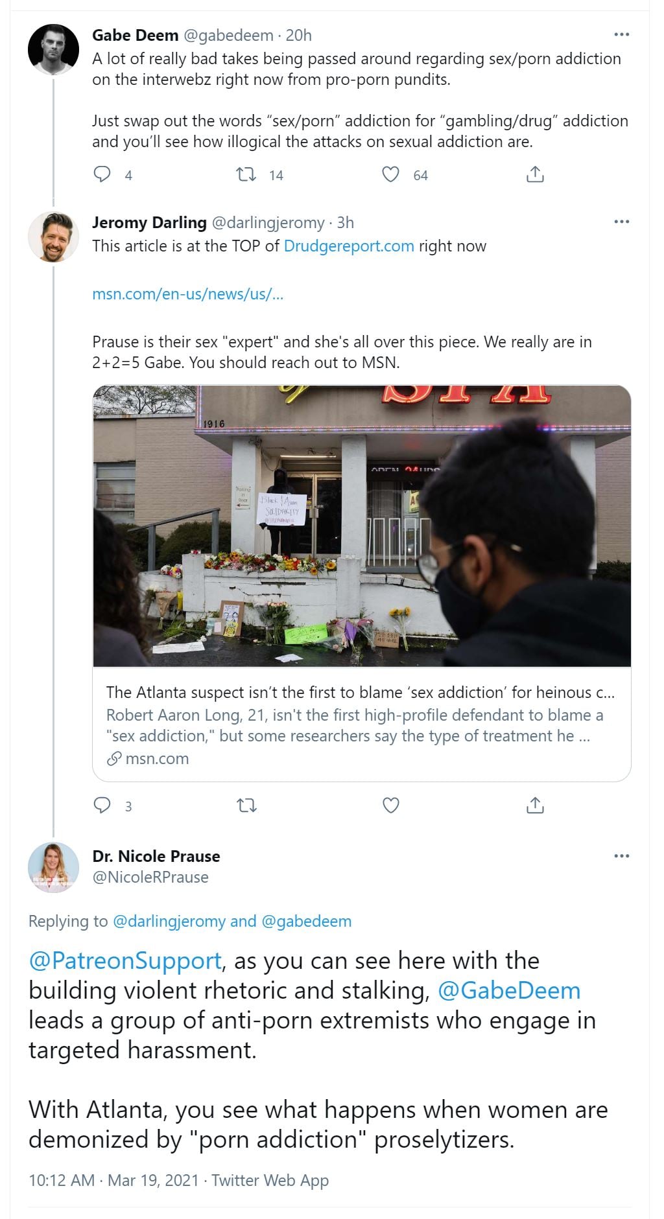664x1219 pixels.
Task: Open Dr. Nicole Prause's profile picture
Action: tap(53, 867)
